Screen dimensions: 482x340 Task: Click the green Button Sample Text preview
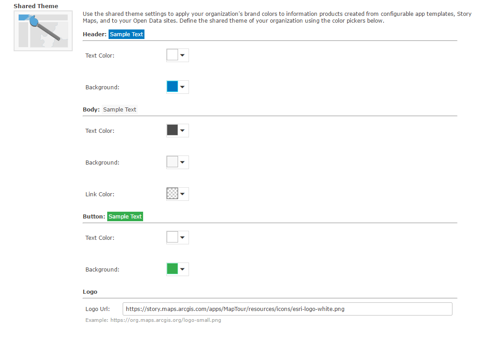(x=125, y=217)
